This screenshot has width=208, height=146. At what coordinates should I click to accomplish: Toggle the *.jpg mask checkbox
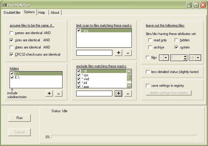79,30
